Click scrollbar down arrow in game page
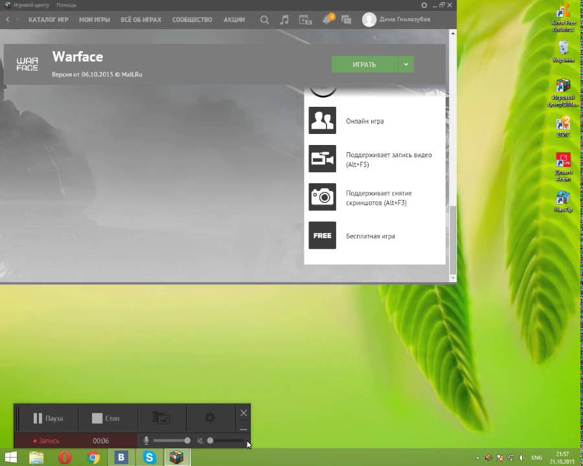The image size is (583, 466). coord(453,278)
